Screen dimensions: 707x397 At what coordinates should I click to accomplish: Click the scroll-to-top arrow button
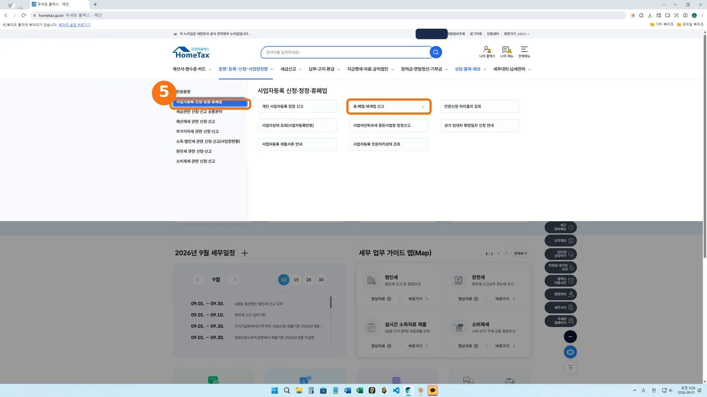tap(570, 367)
